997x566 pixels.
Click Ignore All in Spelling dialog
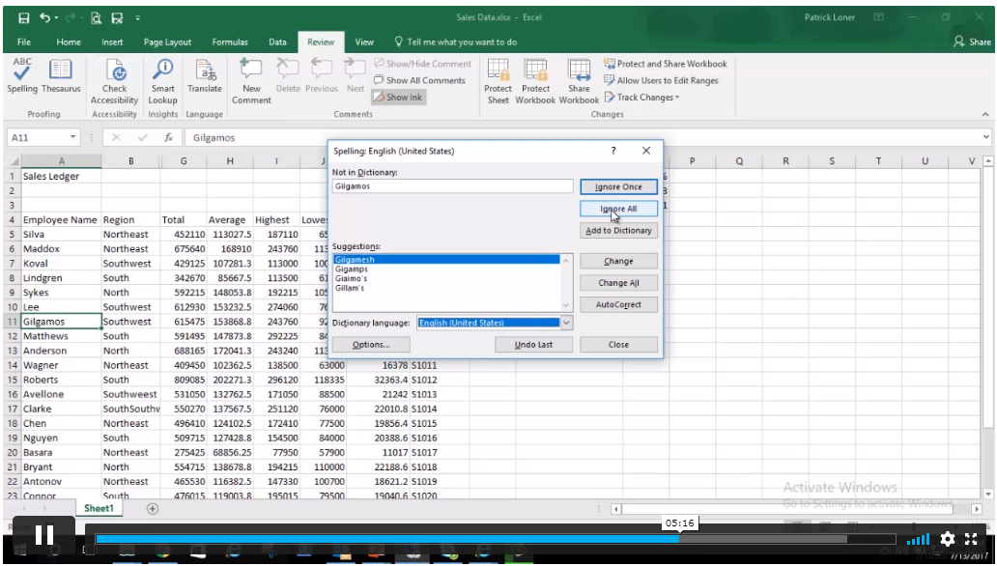click(618, 209)
